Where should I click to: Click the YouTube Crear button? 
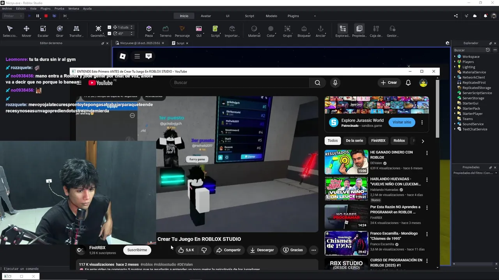point(389,82)
